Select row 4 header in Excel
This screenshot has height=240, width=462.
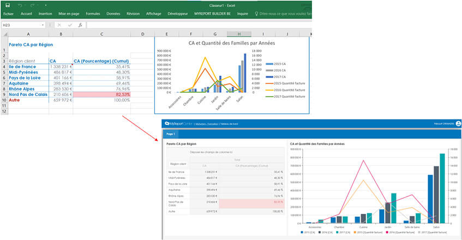(4, 67)
